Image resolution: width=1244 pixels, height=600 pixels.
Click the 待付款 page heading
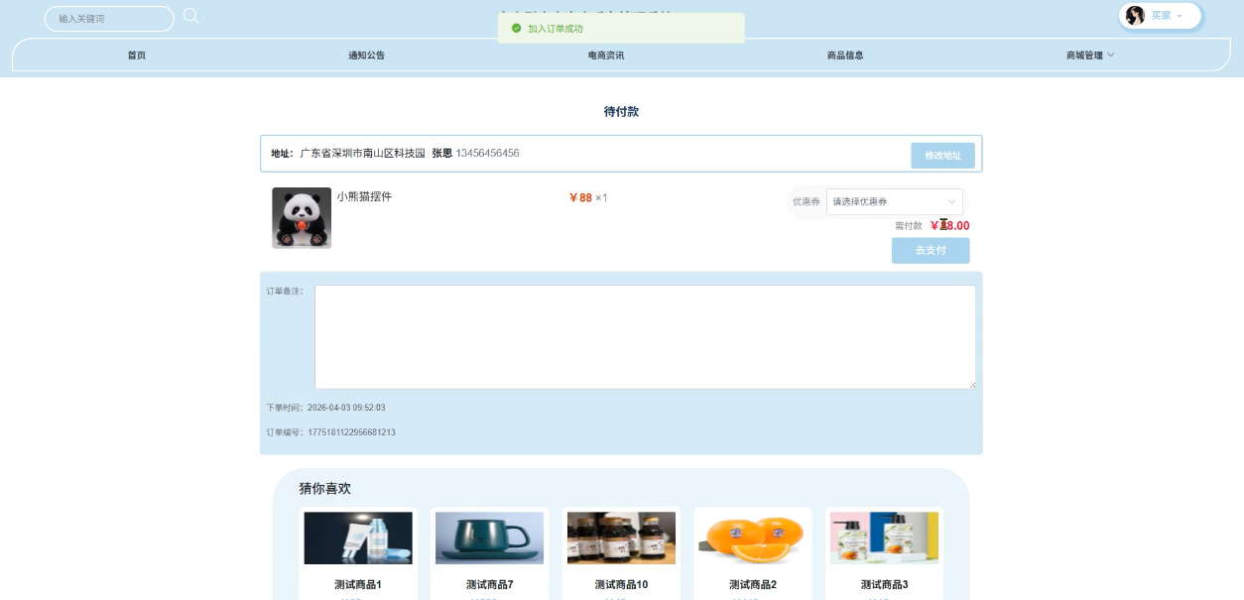click(x=621, y=112)
